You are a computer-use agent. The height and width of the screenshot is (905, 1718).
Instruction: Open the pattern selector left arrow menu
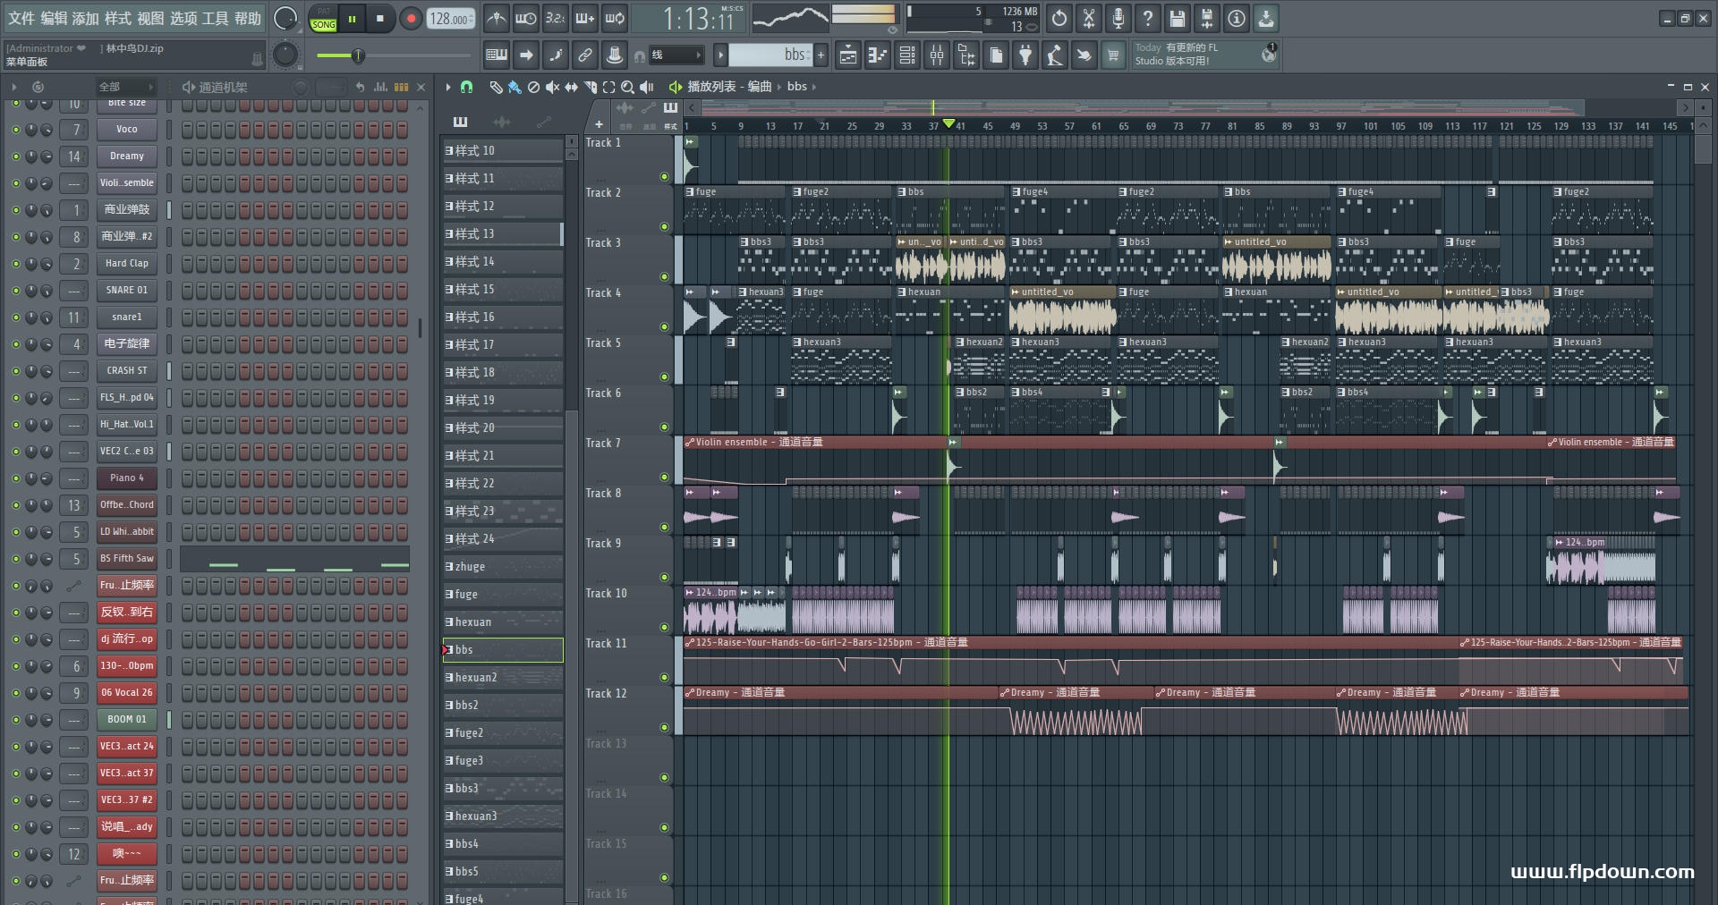(720, 55)
